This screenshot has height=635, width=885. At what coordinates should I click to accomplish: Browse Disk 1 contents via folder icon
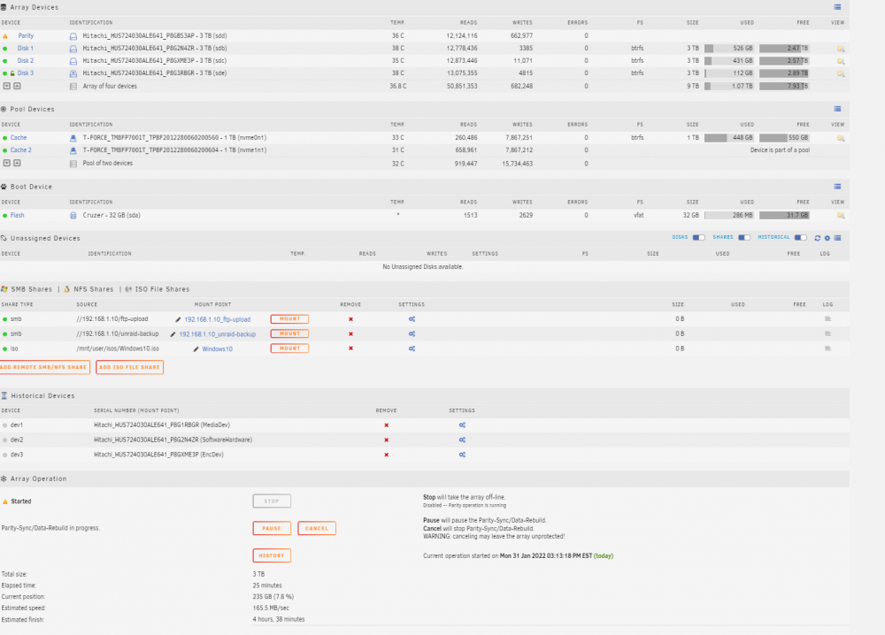point(841,49)
